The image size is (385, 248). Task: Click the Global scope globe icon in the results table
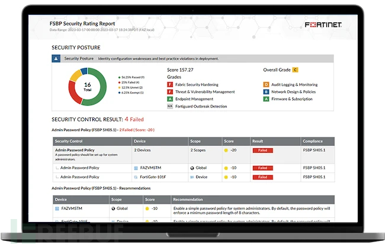click(x=192, y=168)
